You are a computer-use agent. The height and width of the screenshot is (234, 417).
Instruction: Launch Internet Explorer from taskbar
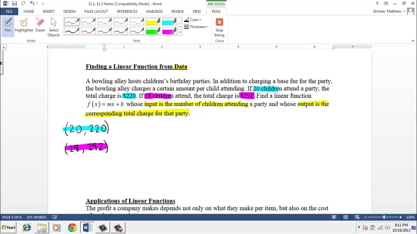27,228
